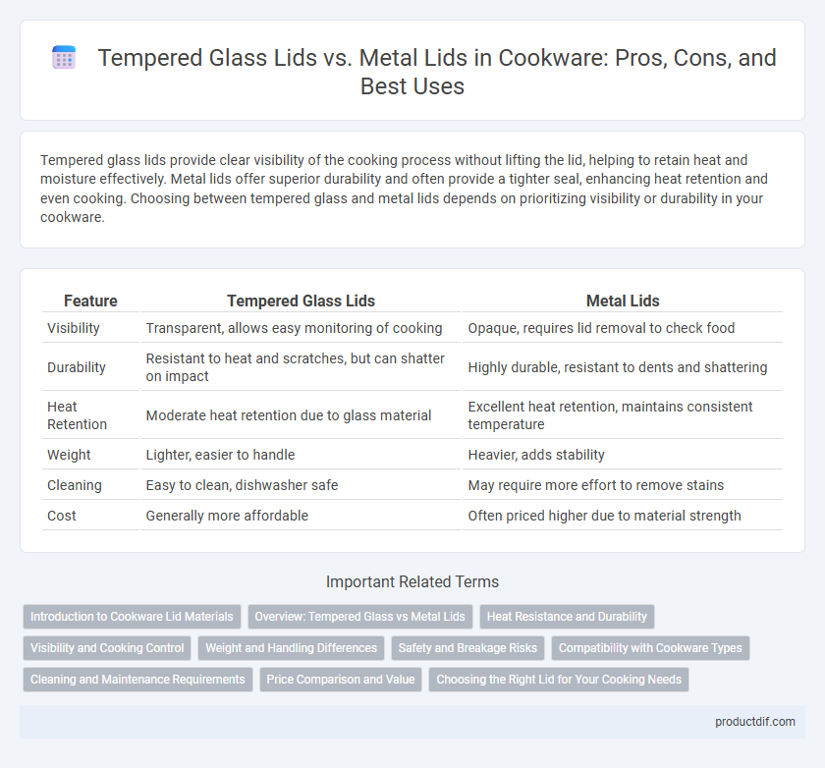825x768 pixels.
Task: Open Compatibility with Cookware Types tag
Action: pyautogui.click(x=650, y=648)
